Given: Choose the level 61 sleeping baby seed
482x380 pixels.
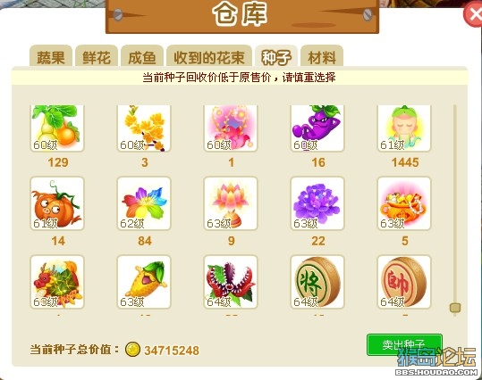Looking at the screenshot, I should click(x=404, y=128).
